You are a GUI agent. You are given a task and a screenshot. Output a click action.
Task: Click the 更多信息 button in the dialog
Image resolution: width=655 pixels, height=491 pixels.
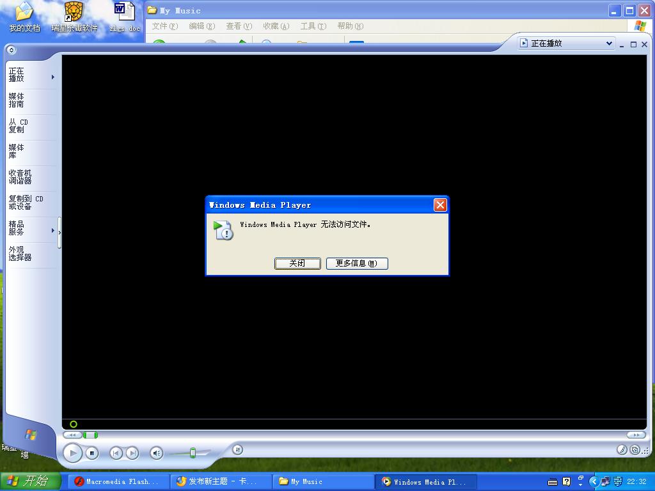click(357, 263)
